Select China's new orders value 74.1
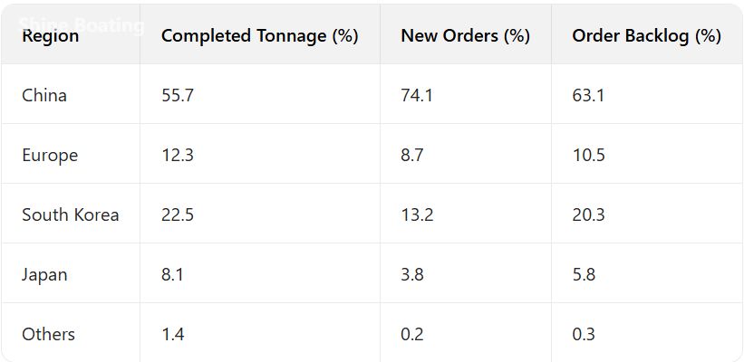Screen dimensions: 744x362 tap(417, 95)
